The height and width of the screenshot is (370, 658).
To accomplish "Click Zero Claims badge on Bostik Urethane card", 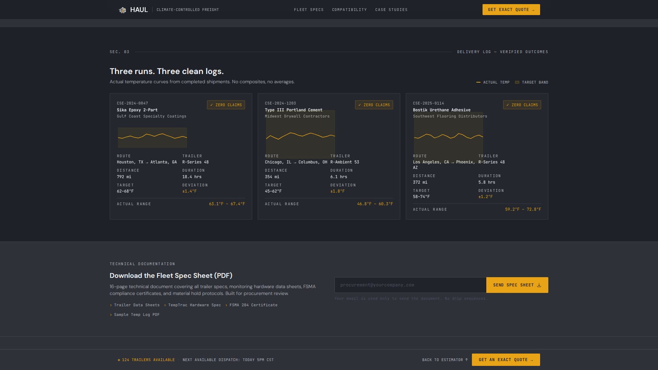I will tap(522, 105).
